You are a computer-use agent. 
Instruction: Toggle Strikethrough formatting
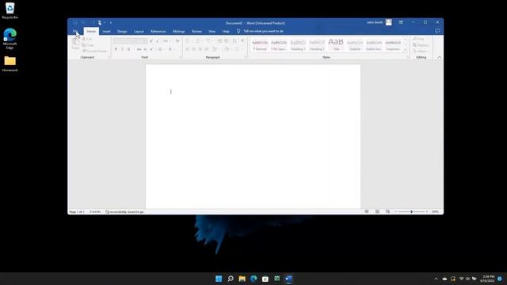coord(139,49)
